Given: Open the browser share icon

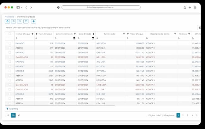Looking at the screenshot, I should tap(185, 8).
